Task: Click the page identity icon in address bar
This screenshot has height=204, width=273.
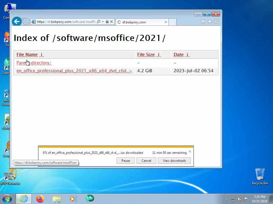Action: pyautogui.click(x=34, y=22)
